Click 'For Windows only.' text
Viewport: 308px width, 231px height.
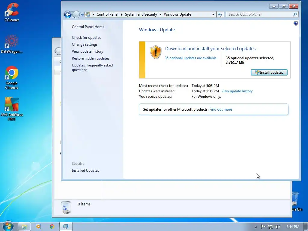(x=206, y=97)
